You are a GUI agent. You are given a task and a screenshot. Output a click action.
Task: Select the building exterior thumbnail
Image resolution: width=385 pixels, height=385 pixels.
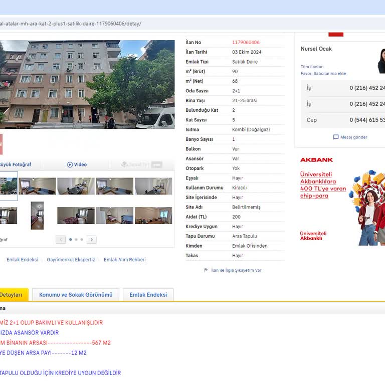click(x=9, y=186)
